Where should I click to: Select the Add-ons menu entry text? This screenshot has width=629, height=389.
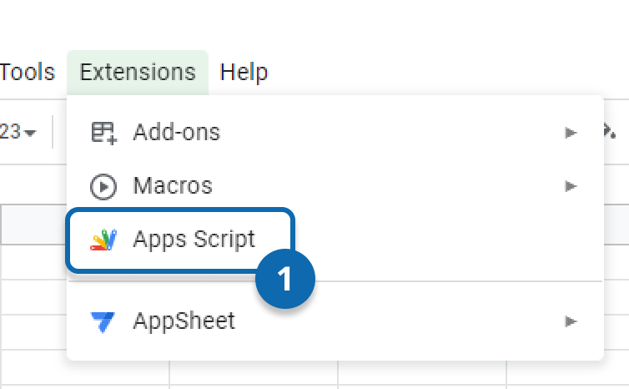point(176,133)
